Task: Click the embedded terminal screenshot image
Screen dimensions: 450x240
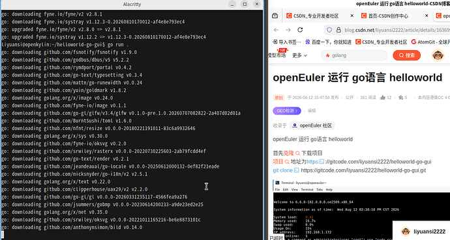Action: click(x=361, y=209)
